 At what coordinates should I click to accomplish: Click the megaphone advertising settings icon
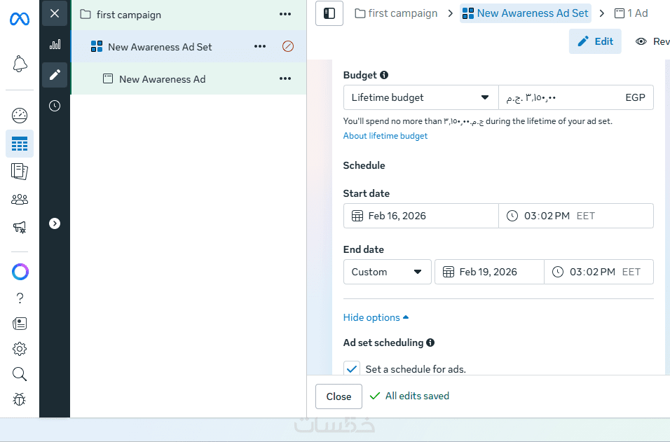point(20,227)
